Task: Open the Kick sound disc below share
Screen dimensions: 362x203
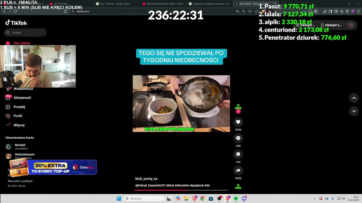Action: pos(238,186)
